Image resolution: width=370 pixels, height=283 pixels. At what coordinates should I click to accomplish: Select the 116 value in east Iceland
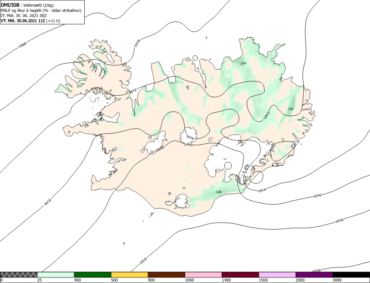point(290,109)
